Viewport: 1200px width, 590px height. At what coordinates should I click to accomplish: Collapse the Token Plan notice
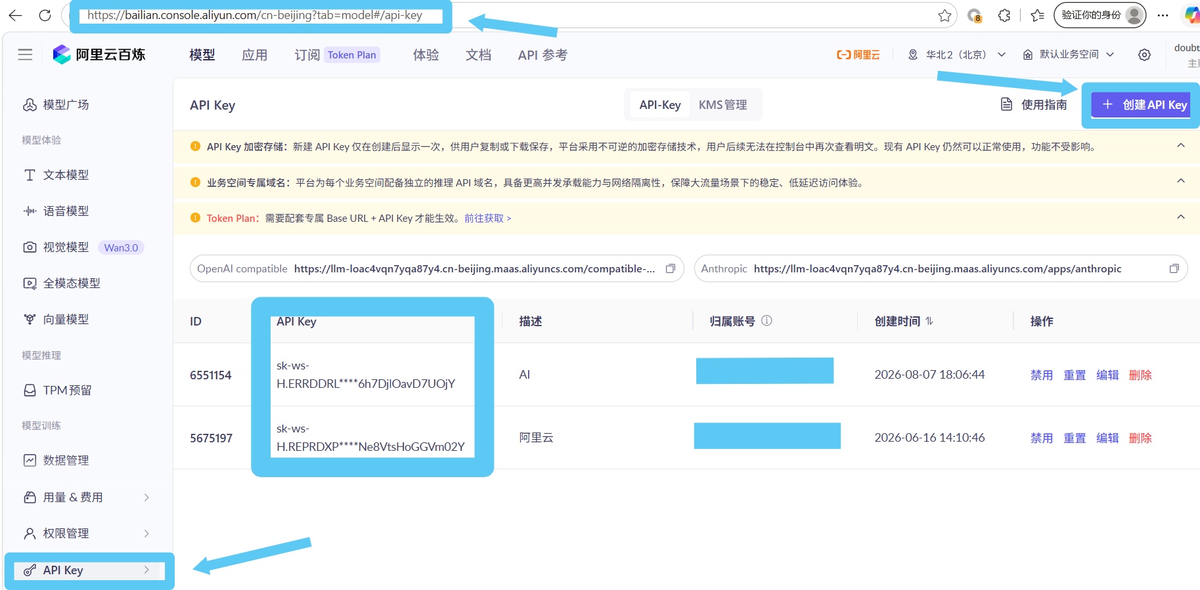coord(1181,217)
